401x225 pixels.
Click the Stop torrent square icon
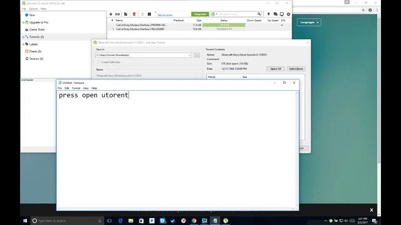[149, 14]
